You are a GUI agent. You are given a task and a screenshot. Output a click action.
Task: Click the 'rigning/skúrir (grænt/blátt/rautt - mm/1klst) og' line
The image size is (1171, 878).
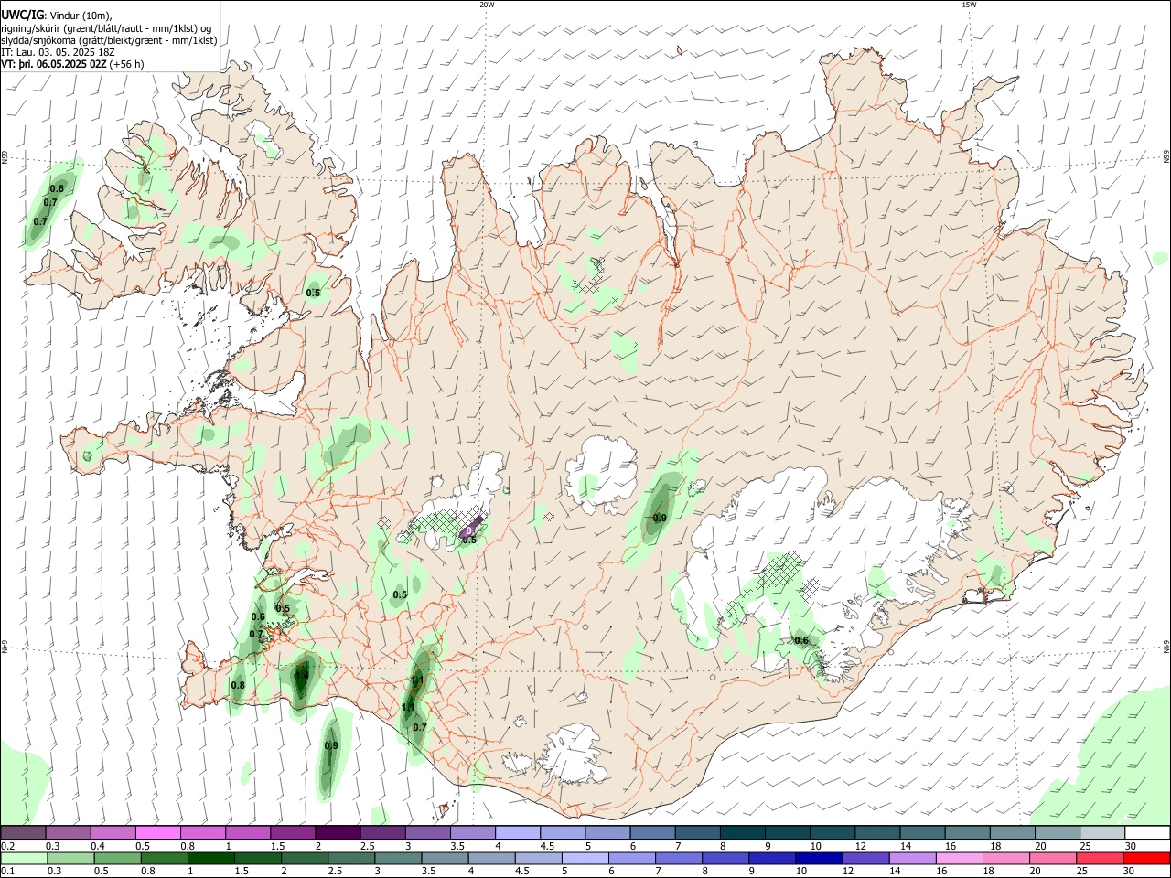pos(106,28)
